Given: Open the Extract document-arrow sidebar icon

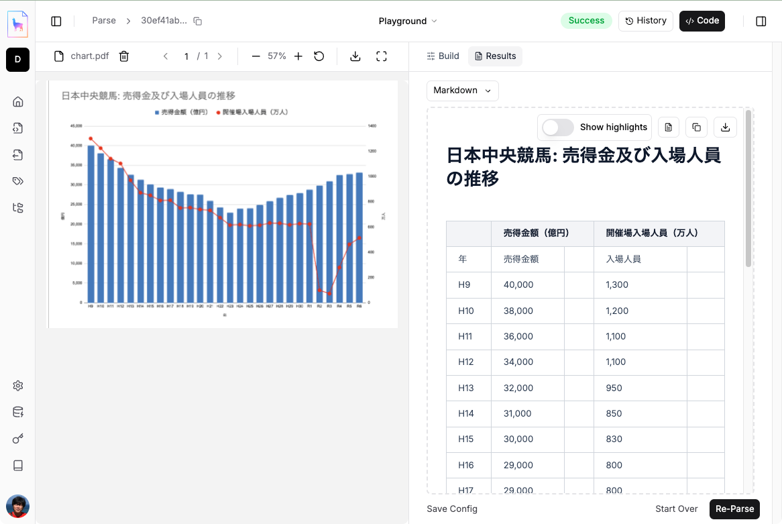Looking at the screenshot, I should pos(18,155).
